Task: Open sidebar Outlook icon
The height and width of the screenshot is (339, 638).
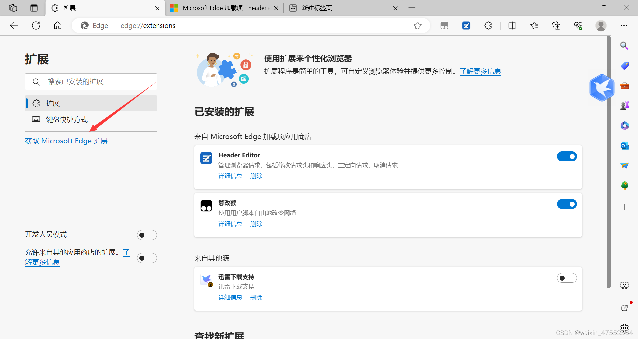Action: [624, 146]
